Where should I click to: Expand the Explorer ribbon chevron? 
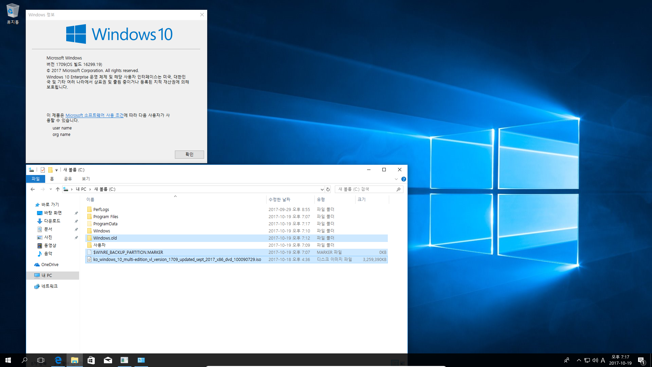(x=396, y=179)
